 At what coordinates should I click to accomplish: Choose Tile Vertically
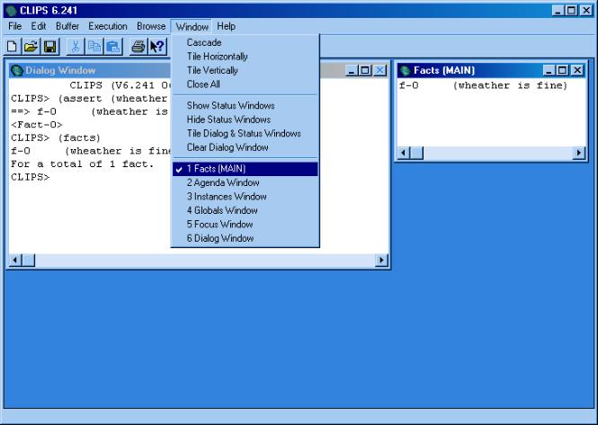245,70
